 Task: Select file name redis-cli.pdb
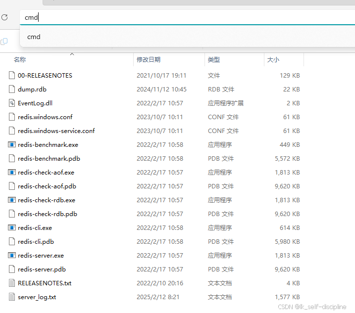[36, 242]
